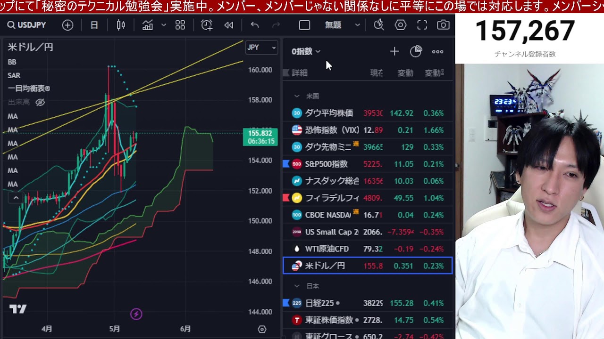This screenshot has width=604, height=339.
Task: Select the 日 daily timeframe button
Action: pos(94,25)
